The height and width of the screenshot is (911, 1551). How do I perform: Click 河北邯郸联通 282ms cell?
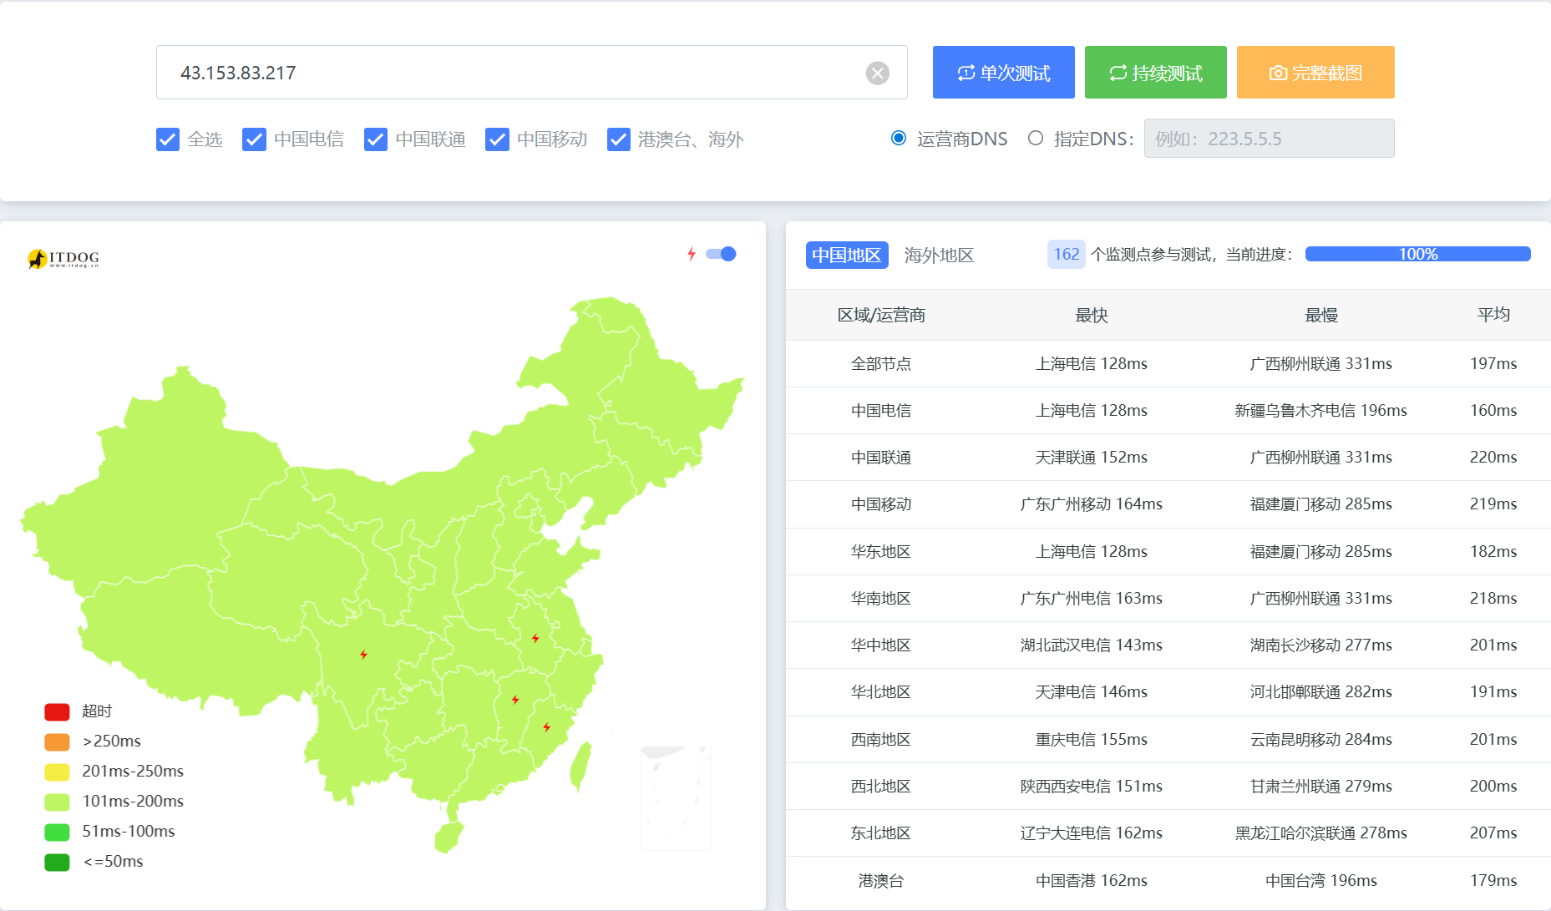coord(1321,692)
